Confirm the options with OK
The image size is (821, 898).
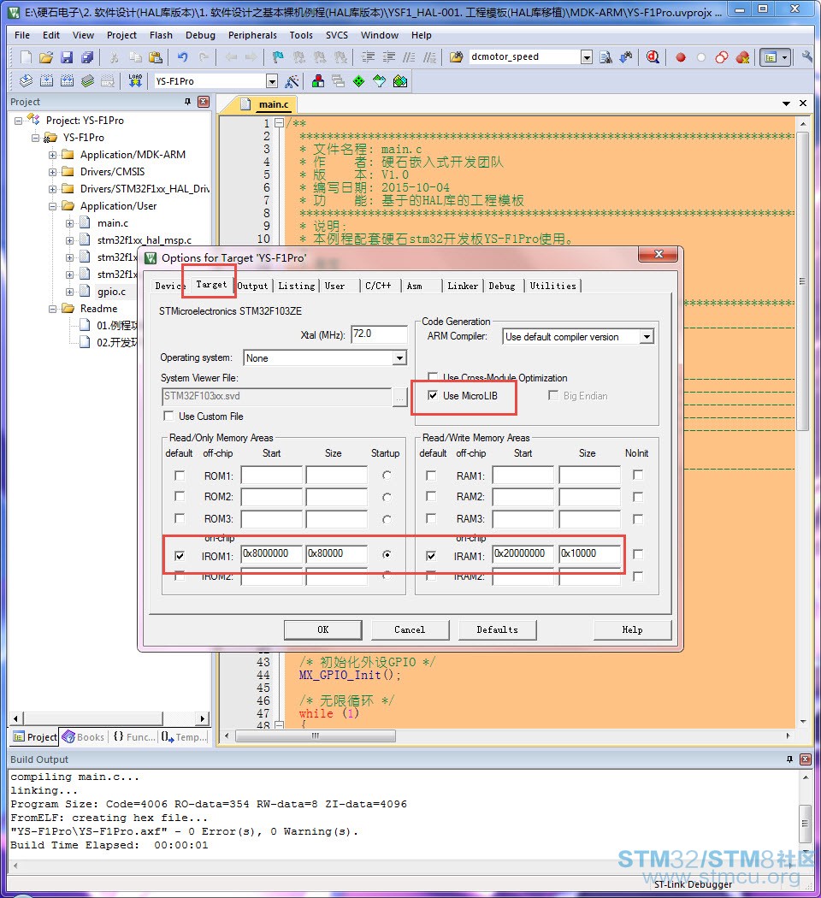(x=323, y=629)
